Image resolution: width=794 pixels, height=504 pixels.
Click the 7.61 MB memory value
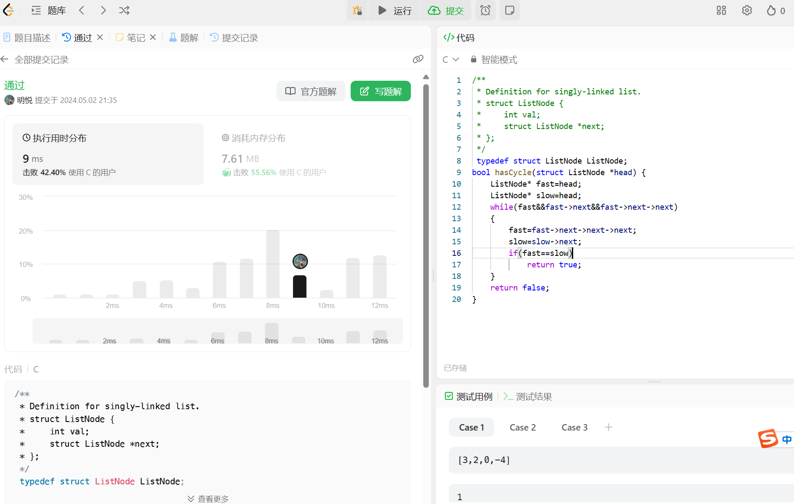[x=240, y=158]
